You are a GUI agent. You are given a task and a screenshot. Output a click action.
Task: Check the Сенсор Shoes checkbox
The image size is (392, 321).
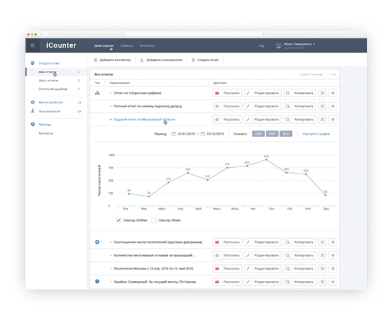coord(154,220)
